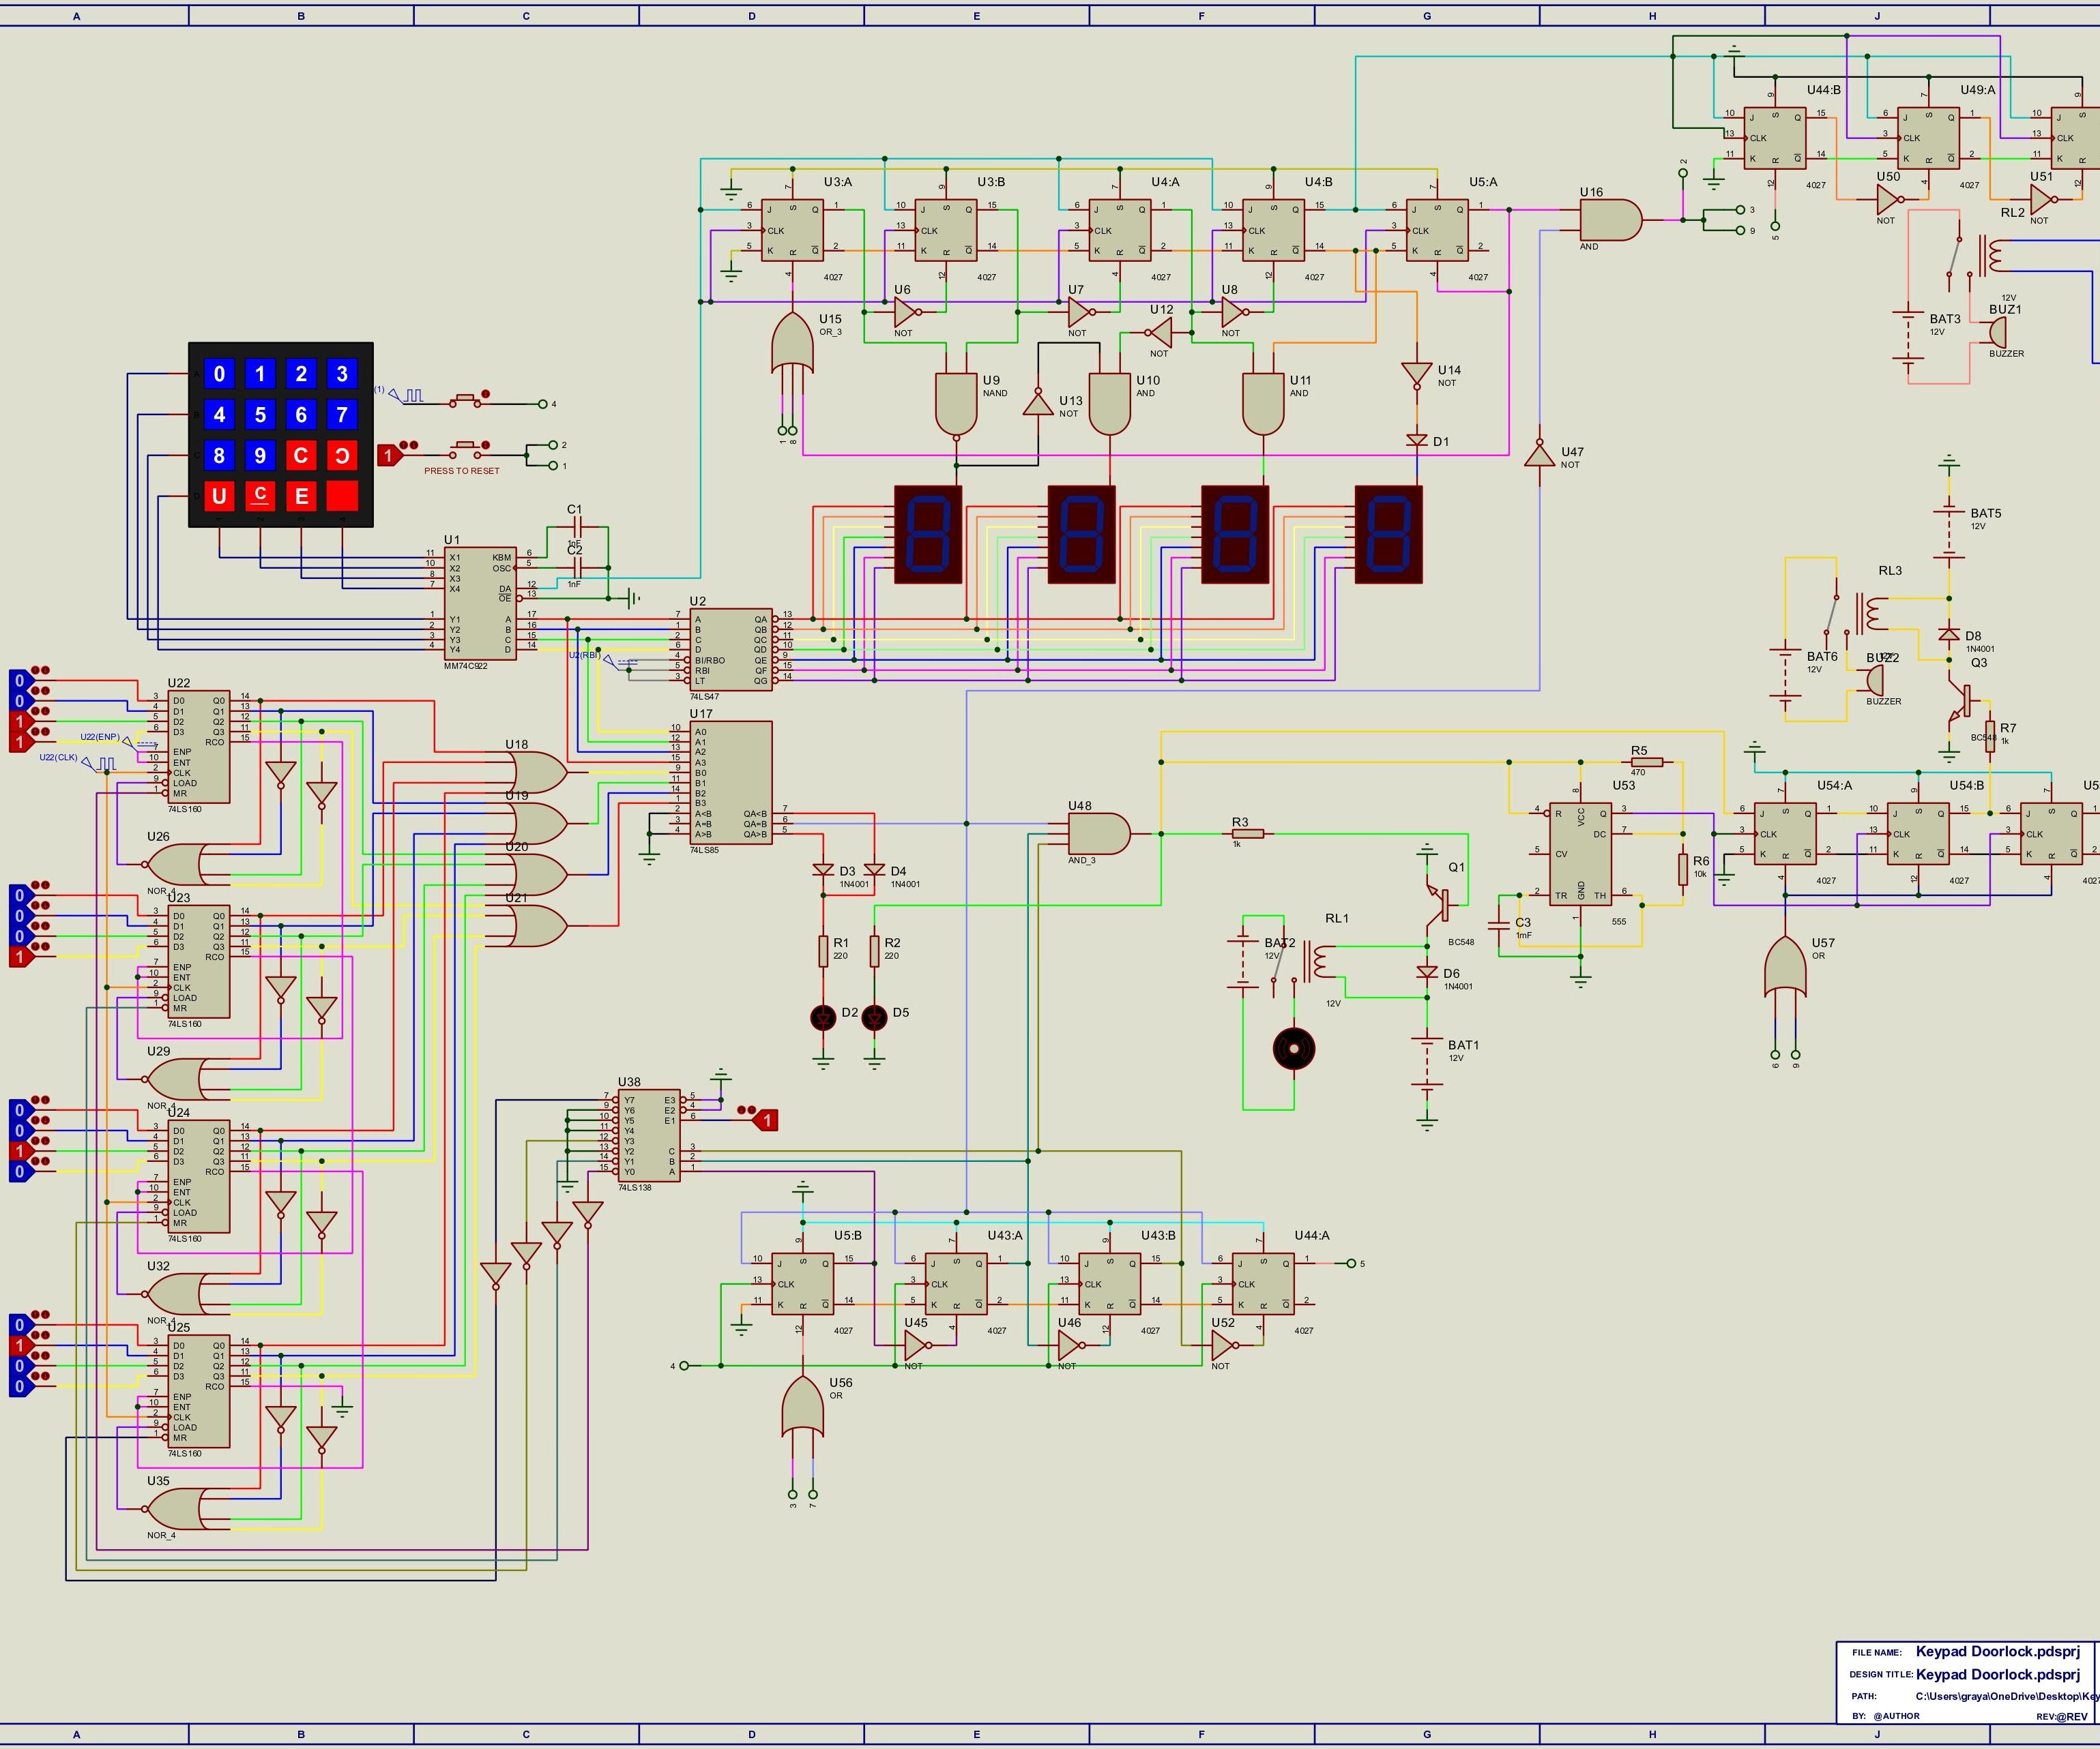Select the D1 diode
This screenshot has height=1749, width=2100.
pyautogui.click(x=1417, y=440)
